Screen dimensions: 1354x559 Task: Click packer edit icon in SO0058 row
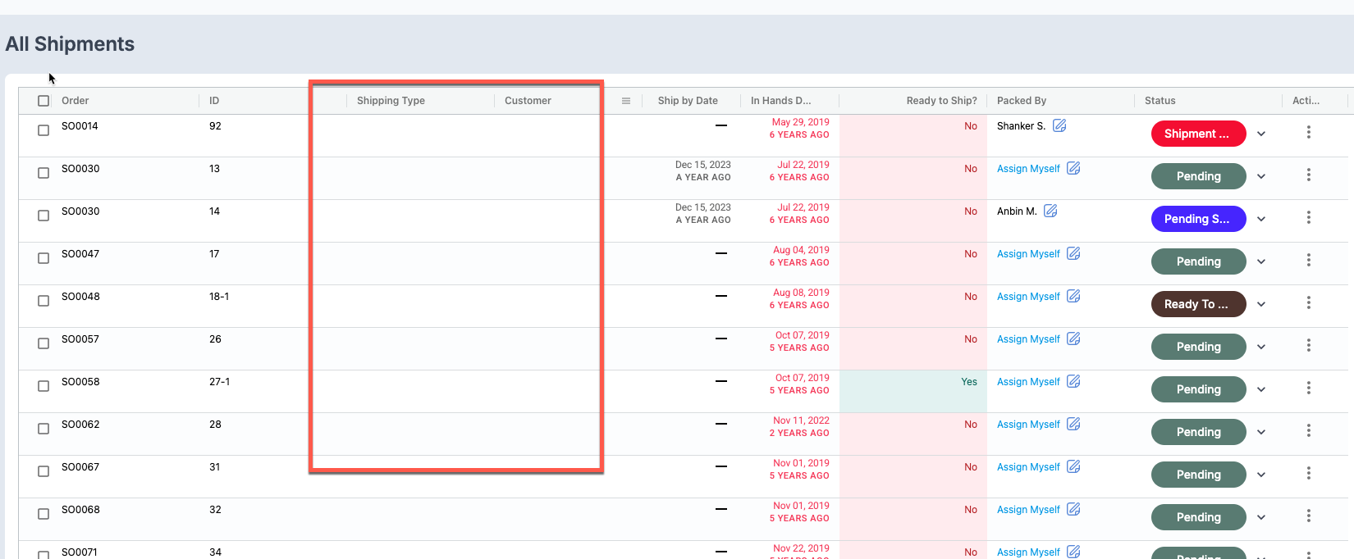point(1073,381)
